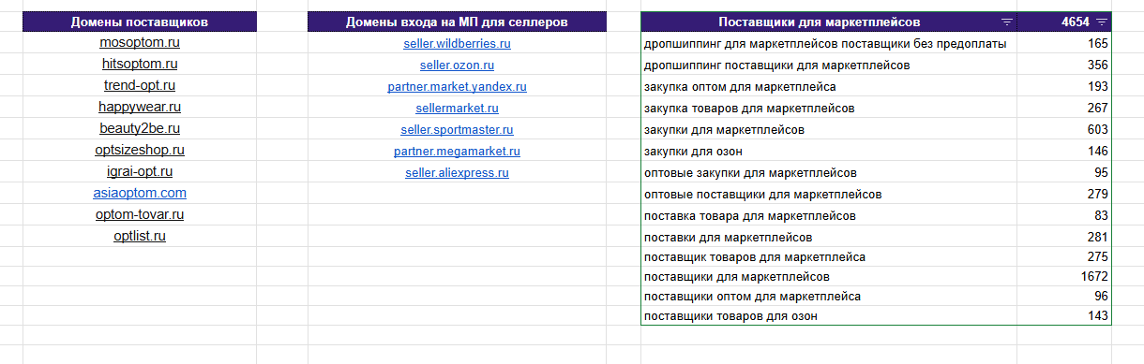Open the sellermarket.ru link

(457, 109)
